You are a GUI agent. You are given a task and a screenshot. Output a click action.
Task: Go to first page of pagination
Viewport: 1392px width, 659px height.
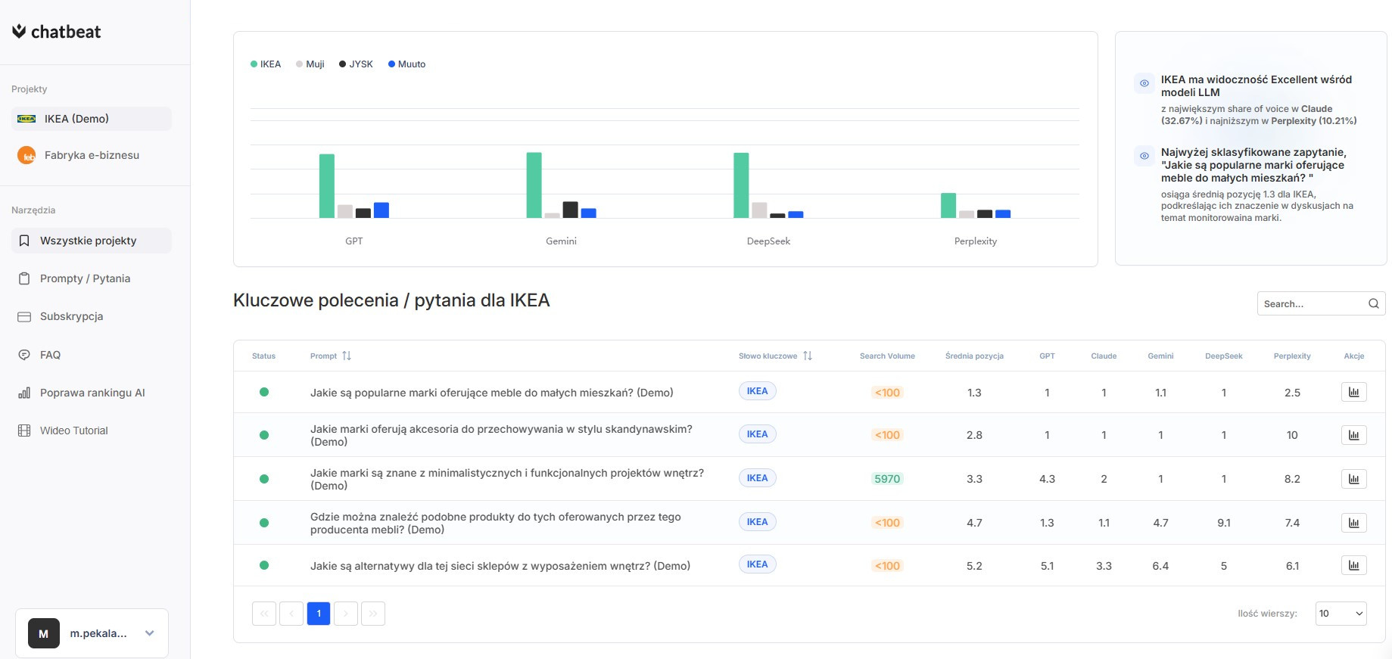(x=264, y=614)
